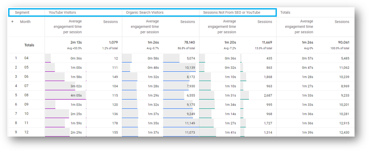The width and height of the screenshot is (369, 151).
Task: Click the Sessions header under Organic Search Visitors
Action: click(188, 22)
